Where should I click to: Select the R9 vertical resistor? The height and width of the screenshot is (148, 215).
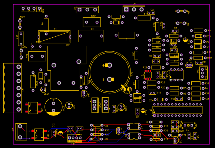(46, 25)
